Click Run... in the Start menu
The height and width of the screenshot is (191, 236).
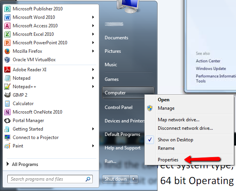110,161
